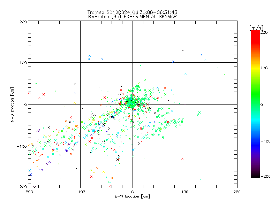Click the yellow 100 m/s colorbar band
Screen dimensions: 279x209
coord(255,68)
